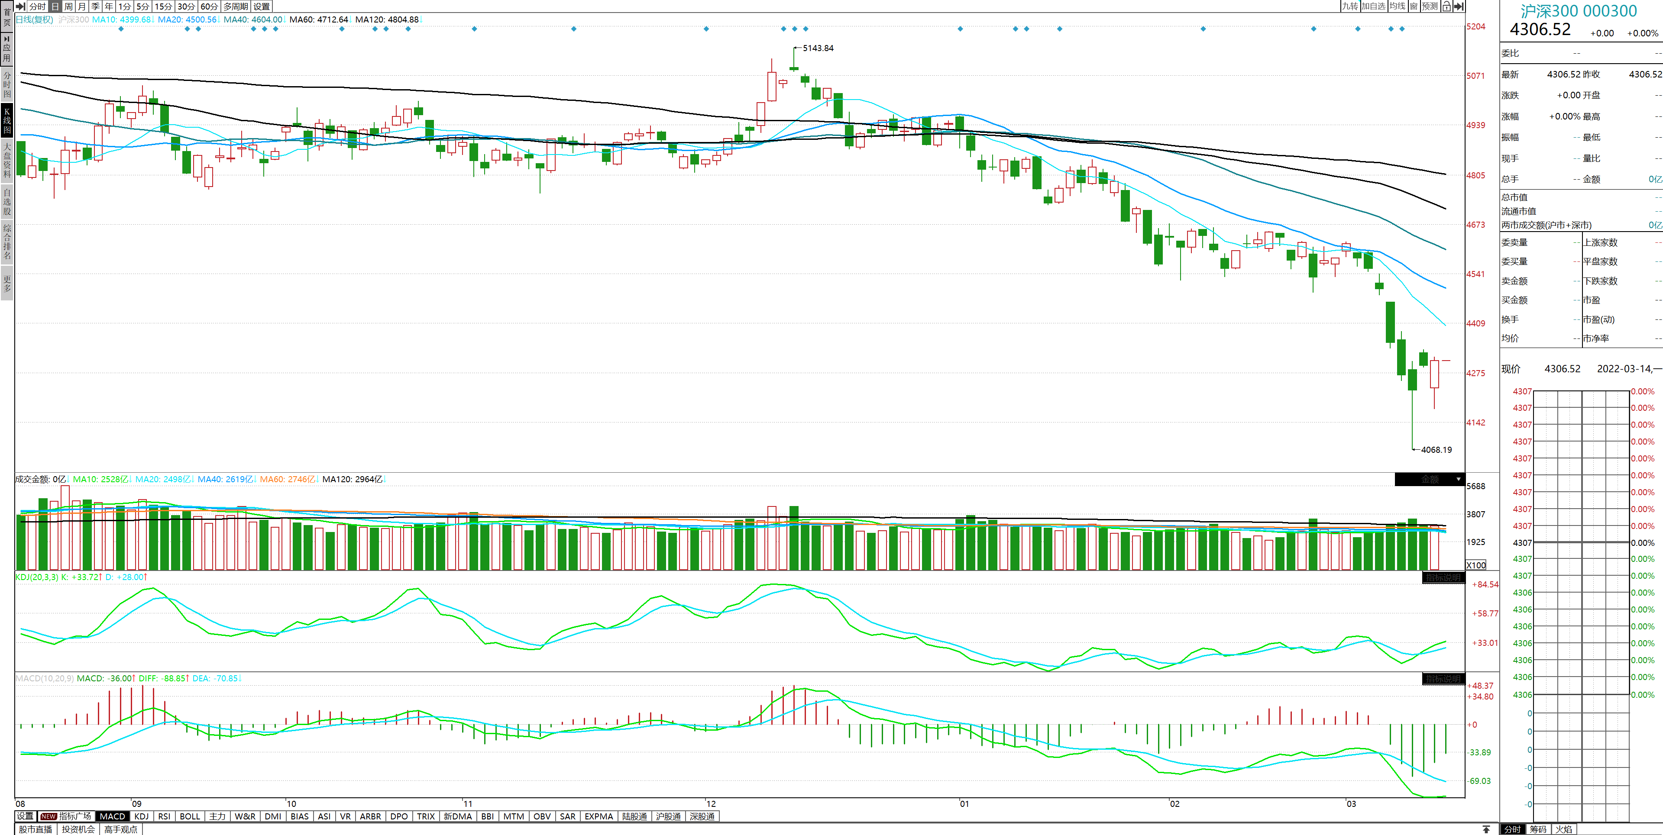This screenshot has height=835, width=1663.
Task: Toggle the 九转 indicator overlay
Action: tap(1350, 6)
